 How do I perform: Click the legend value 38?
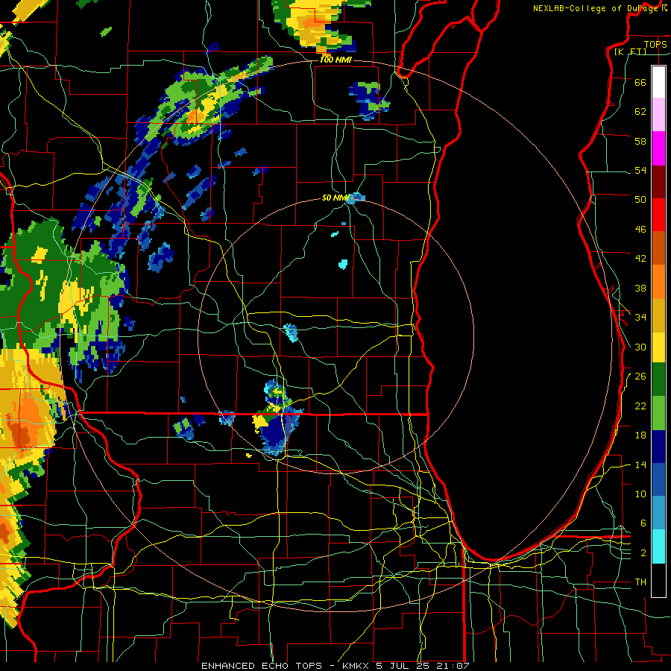click(640, 289)
